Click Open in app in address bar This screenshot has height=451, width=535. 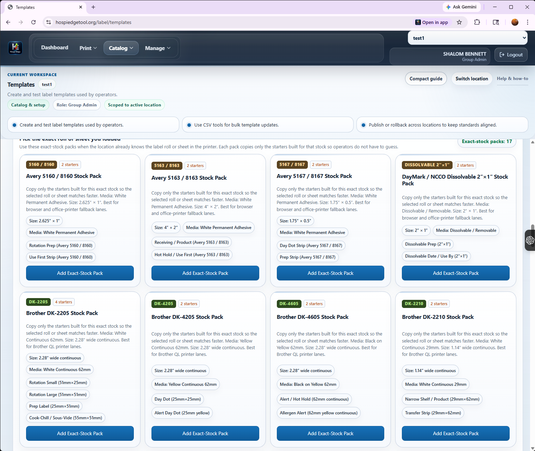click(x=431, y=22)
